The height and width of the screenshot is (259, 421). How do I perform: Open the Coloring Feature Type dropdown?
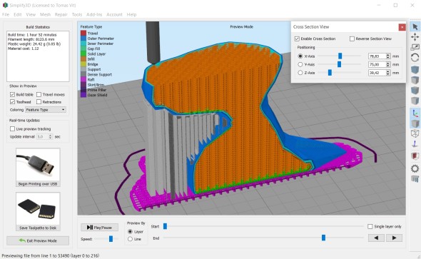(x=46, y=110)
